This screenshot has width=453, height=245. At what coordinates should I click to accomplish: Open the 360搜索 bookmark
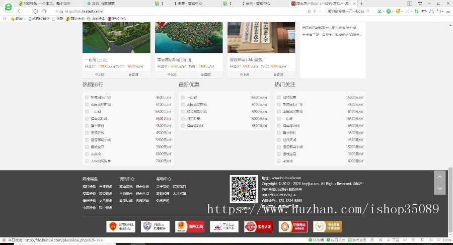click(x=96, y=19)
